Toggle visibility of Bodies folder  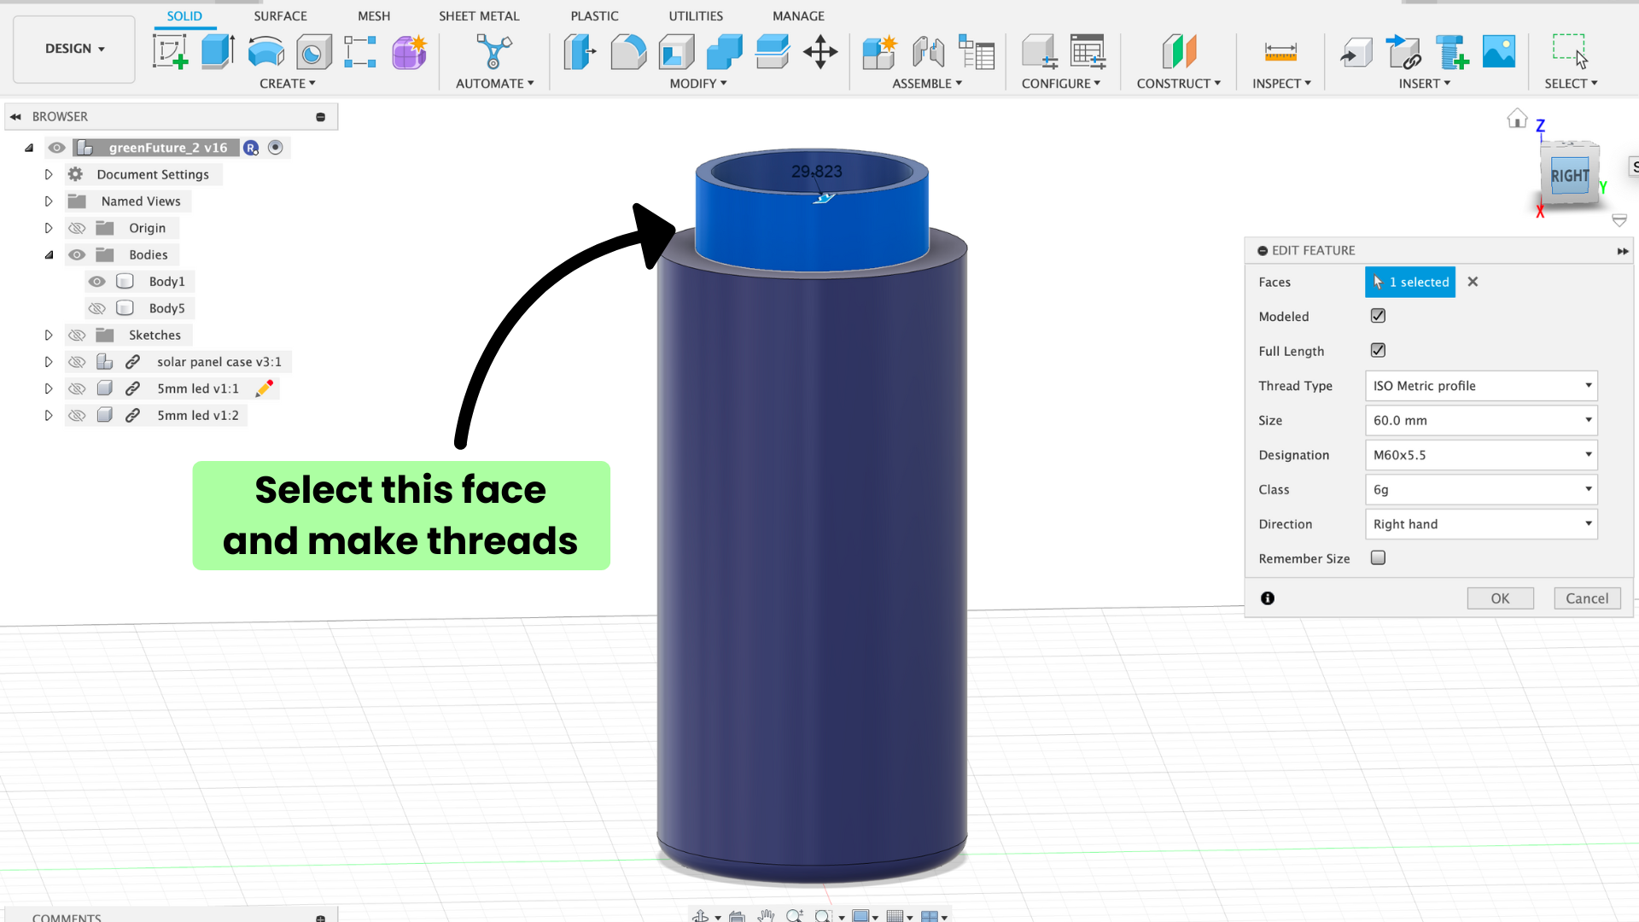77,254
